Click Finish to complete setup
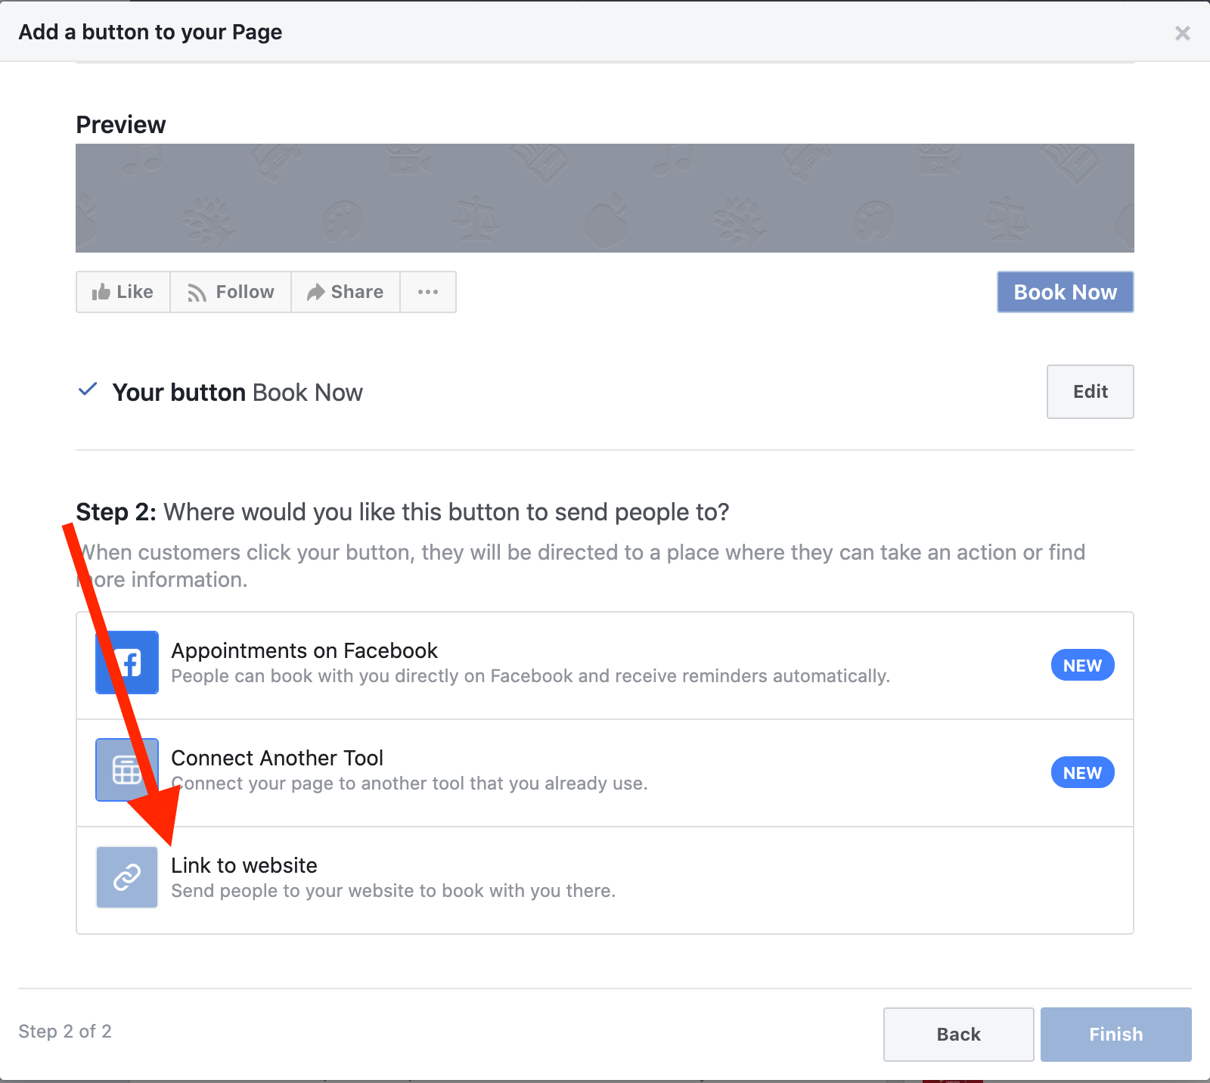1210x1083 pixels. coord(1115,1035)
